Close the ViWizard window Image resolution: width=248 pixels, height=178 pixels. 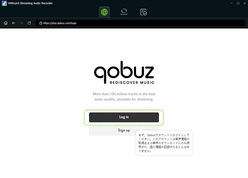[x=244, y=3]
